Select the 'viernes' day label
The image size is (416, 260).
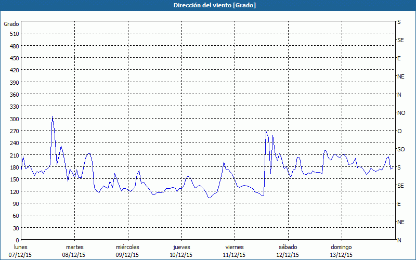click(x=234, y=247)
